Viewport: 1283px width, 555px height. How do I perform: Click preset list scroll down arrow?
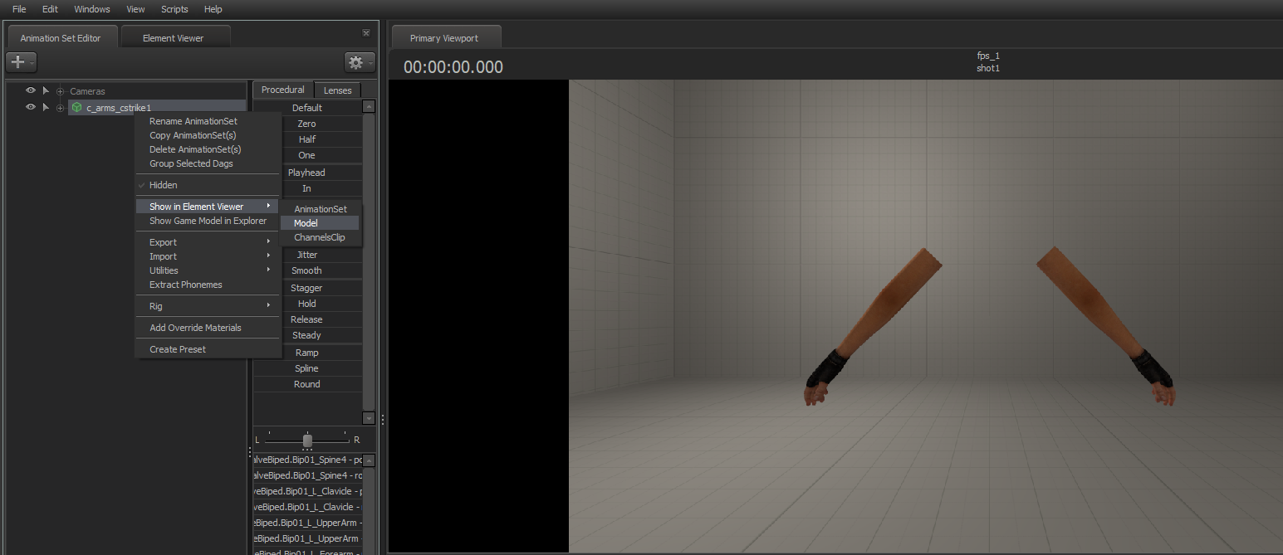[369, 419]
